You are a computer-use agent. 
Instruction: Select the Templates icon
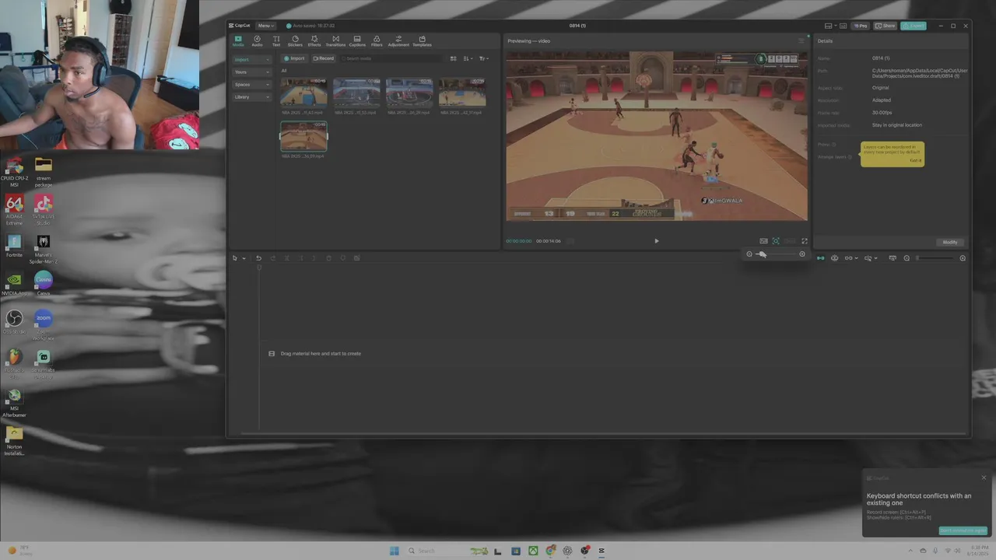(x=422, y=40)
